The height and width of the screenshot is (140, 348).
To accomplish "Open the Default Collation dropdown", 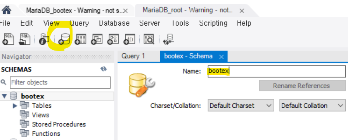I will pos(312,105).
